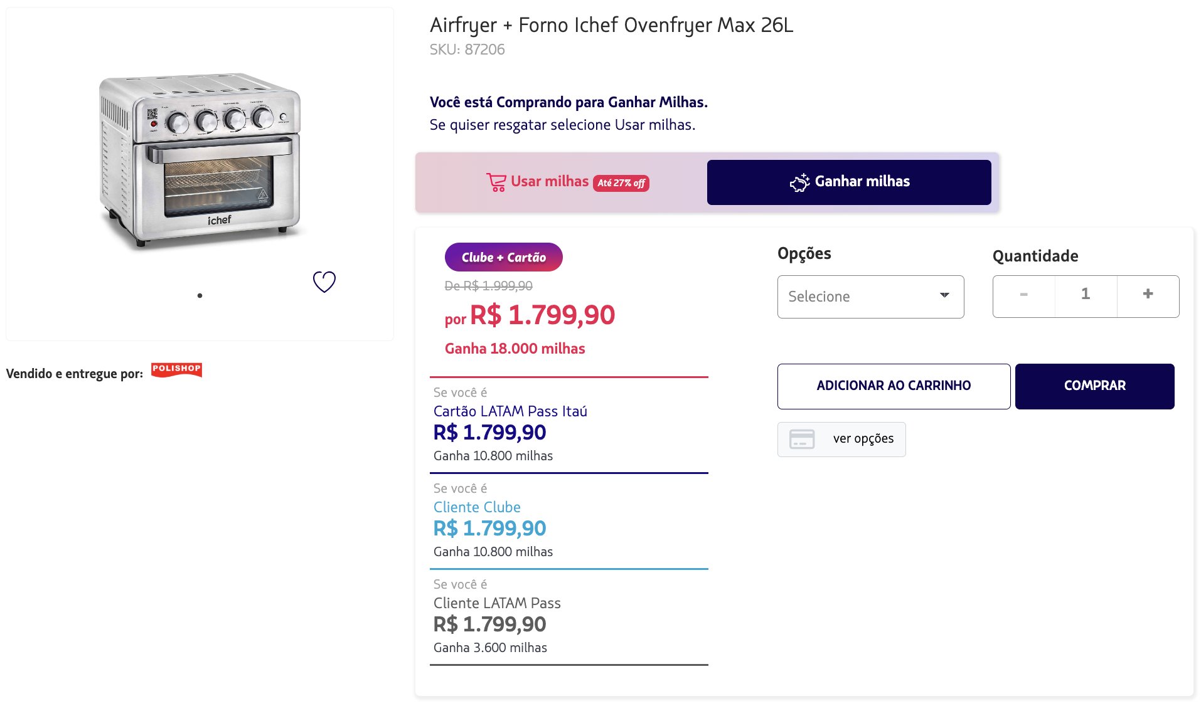The height and width of the screenshot is (706, 1201).
Task: Click the Até 27% off badge
Action: [x=621, y=183]
